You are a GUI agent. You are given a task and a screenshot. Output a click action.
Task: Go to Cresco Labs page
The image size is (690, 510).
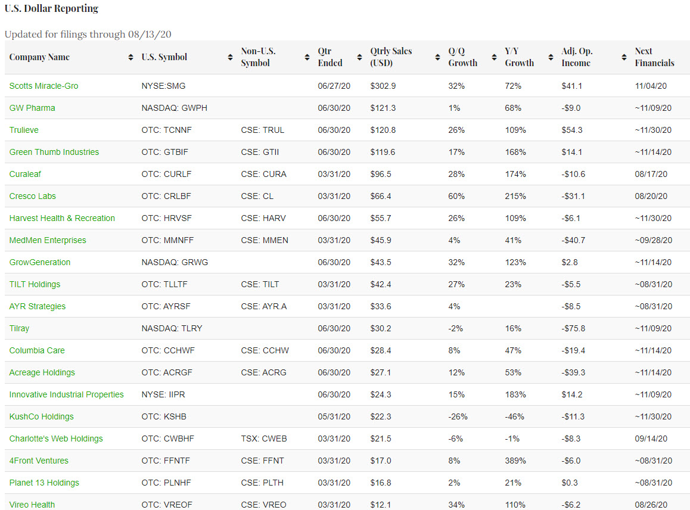(33, 196)
